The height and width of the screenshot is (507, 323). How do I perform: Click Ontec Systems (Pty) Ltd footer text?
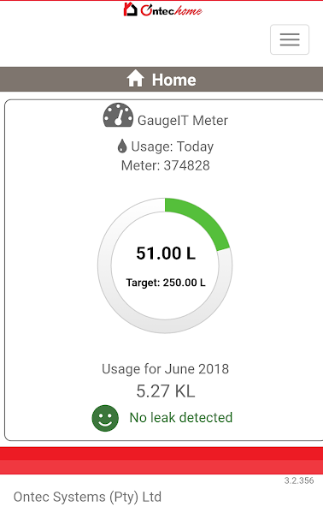(87, 497)
